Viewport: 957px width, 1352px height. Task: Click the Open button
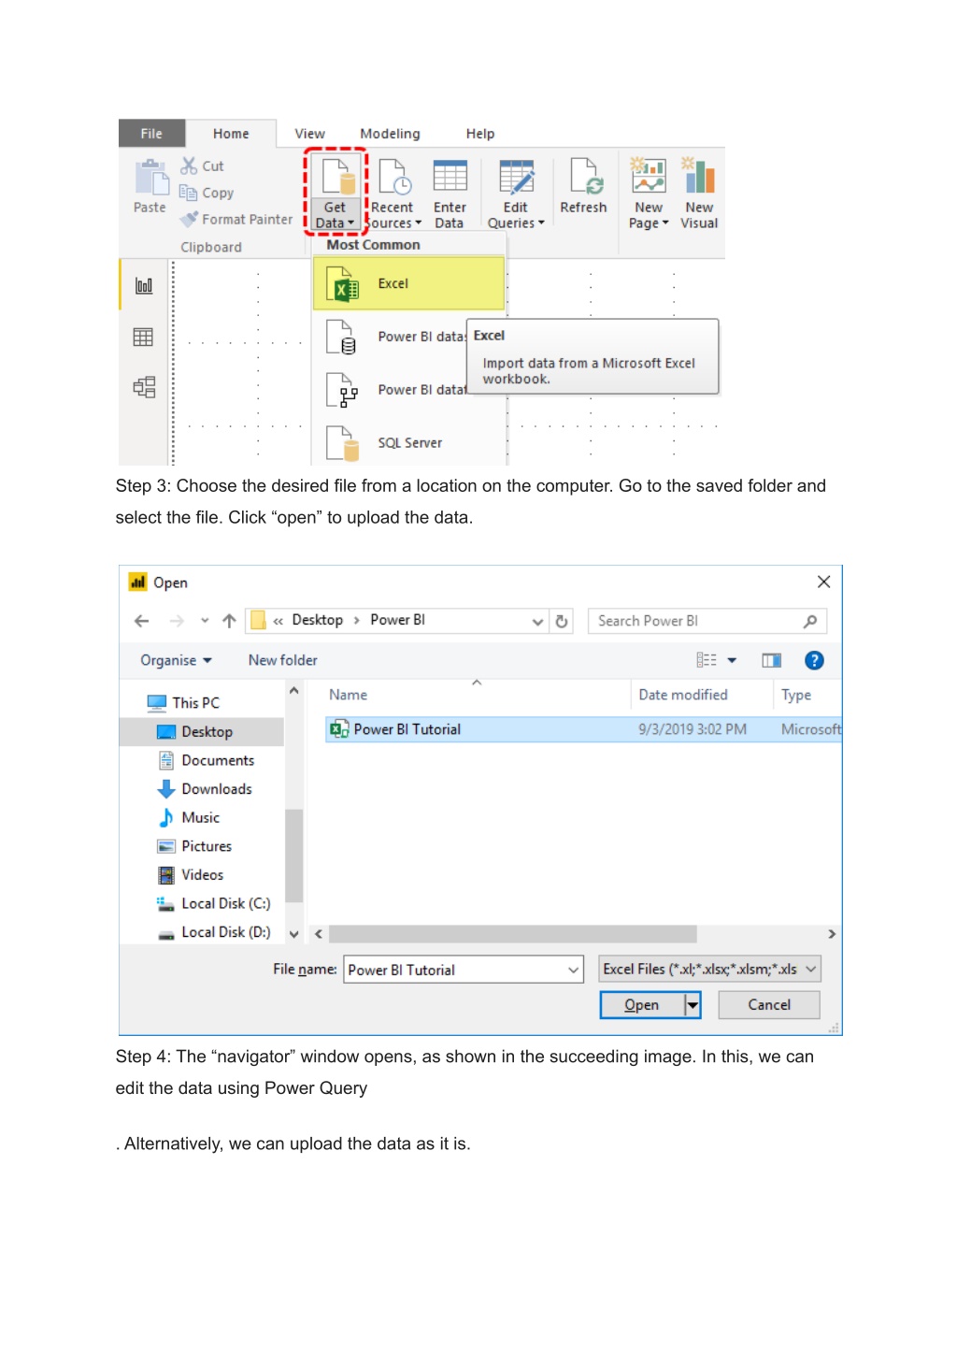642,1005
